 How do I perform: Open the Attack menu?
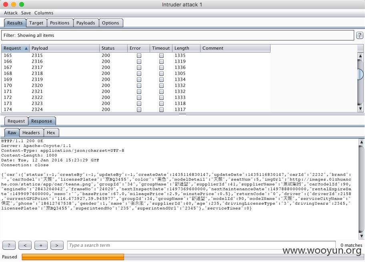click(11, 13)
